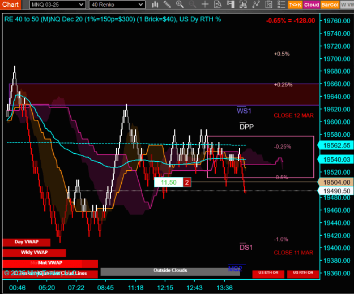Image resolution: width=354 pixels, height=294 pixels.
Task: Click the -0.25% level label
Action: tap(283, 147)
